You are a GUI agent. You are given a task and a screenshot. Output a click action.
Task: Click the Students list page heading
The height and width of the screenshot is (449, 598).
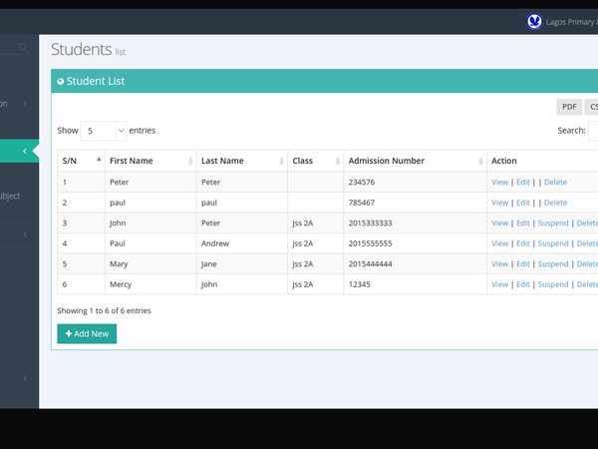point(88,50)
